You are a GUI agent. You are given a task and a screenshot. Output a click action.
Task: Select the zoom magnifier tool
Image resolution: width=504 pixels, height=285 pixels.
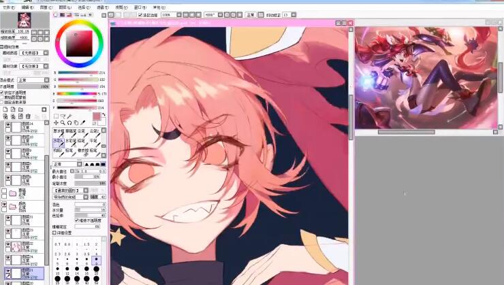63,122
